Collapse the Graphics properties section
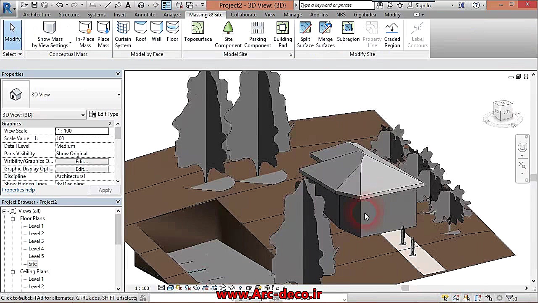This screenshot has width=538, height=303. pyautogui.click(x=110, y=124)
